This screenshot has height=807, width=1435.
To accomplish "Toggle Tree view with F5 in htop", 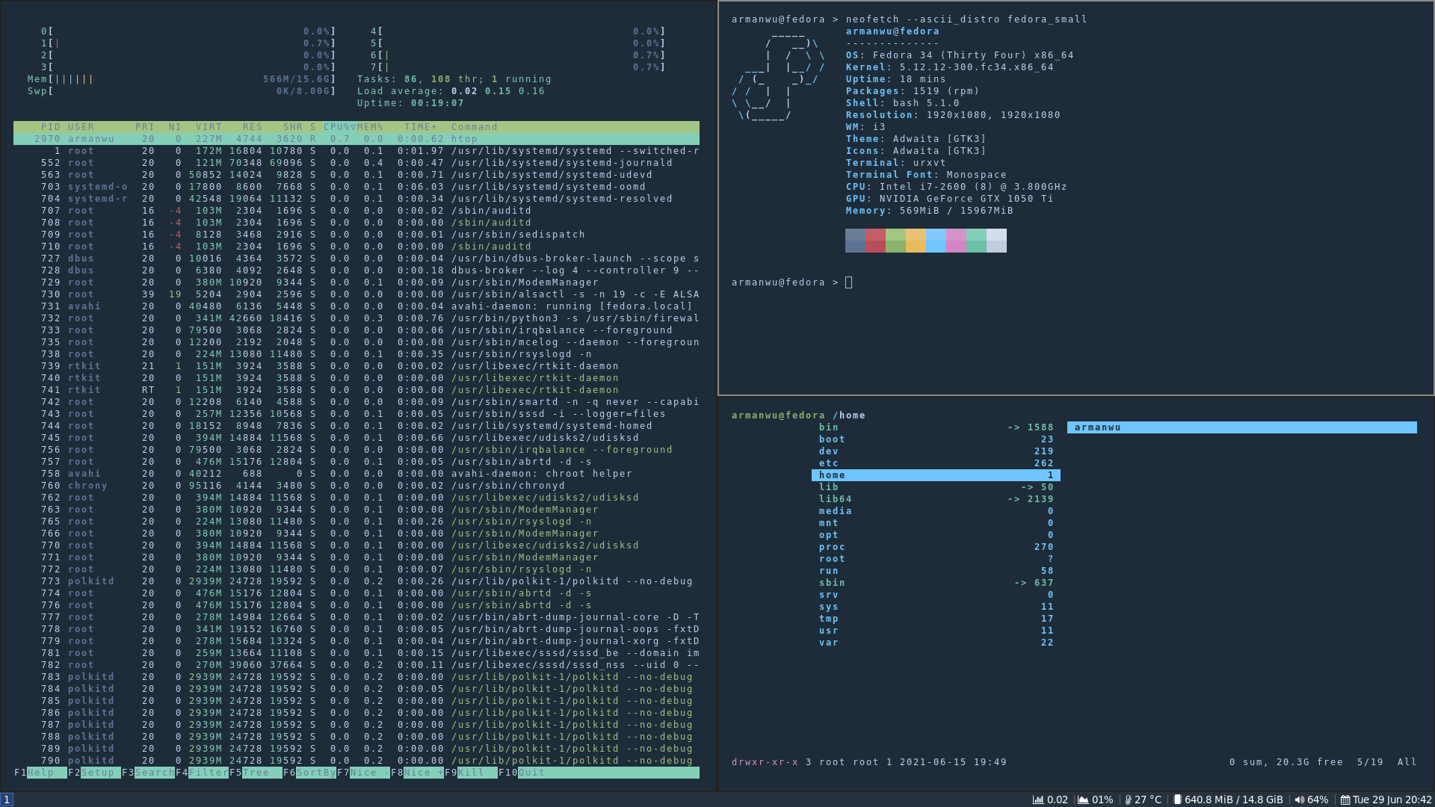I will click(256, 773).
